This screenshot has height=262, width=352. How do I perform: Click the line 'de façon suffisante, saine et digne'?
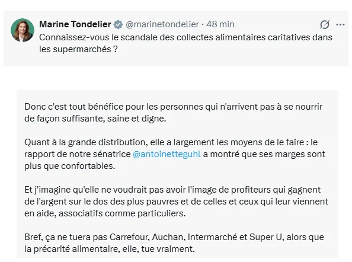[x=95, y=119]
